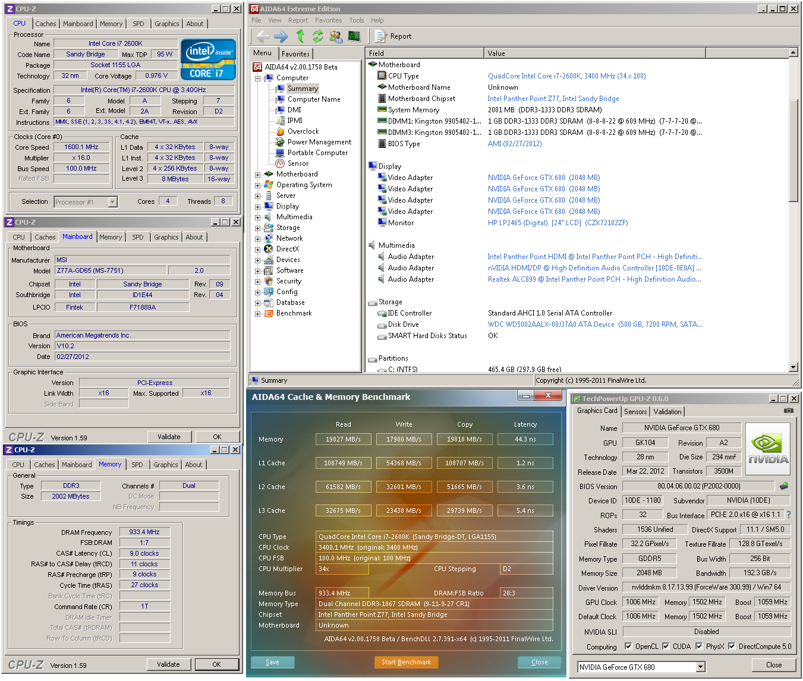The width and height of the screenshot is (803, 681).
Task: Select the Computer Name icon in the tree
Action: tap(280, 99)
